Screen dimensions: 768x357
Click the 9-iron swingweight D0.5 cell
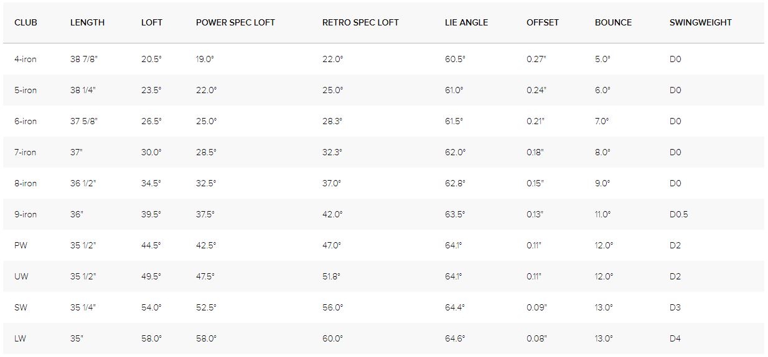tap(678, 214)
